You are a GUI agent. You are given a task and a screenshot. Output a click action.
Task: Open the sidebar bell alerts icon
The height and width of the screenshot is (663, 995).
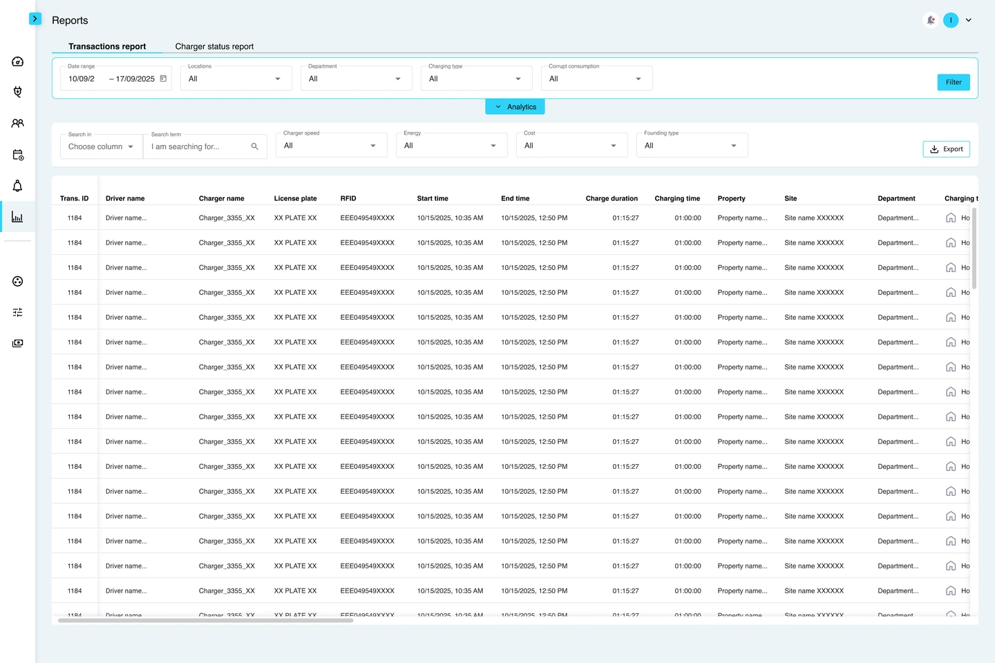pos(18,186)
